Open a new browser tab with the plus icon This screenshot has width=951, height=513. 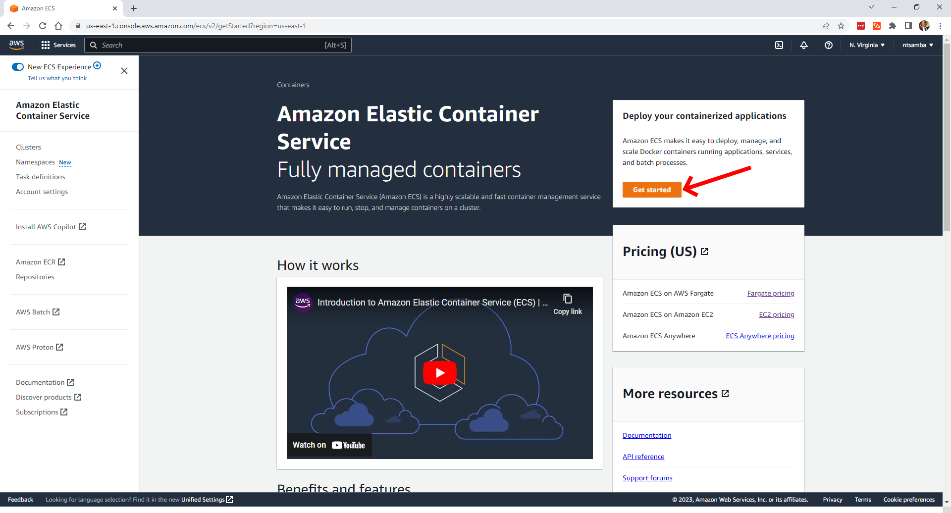point(134,8)
